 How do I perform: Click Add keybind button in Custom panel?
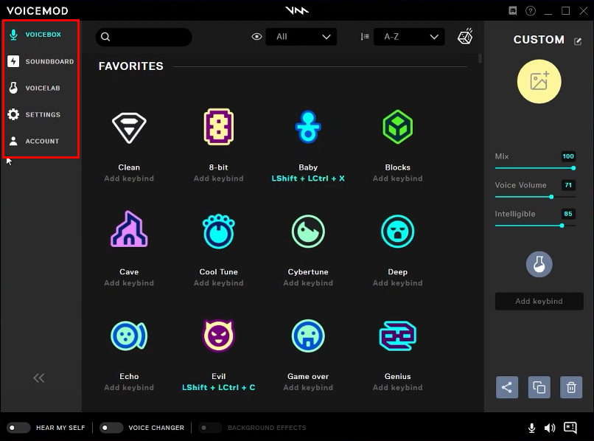pos(539,301)
